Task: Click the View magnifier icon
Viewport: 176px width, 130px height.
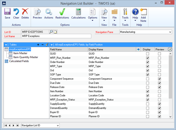Action: pyautogui.click(x=104, y=12)
